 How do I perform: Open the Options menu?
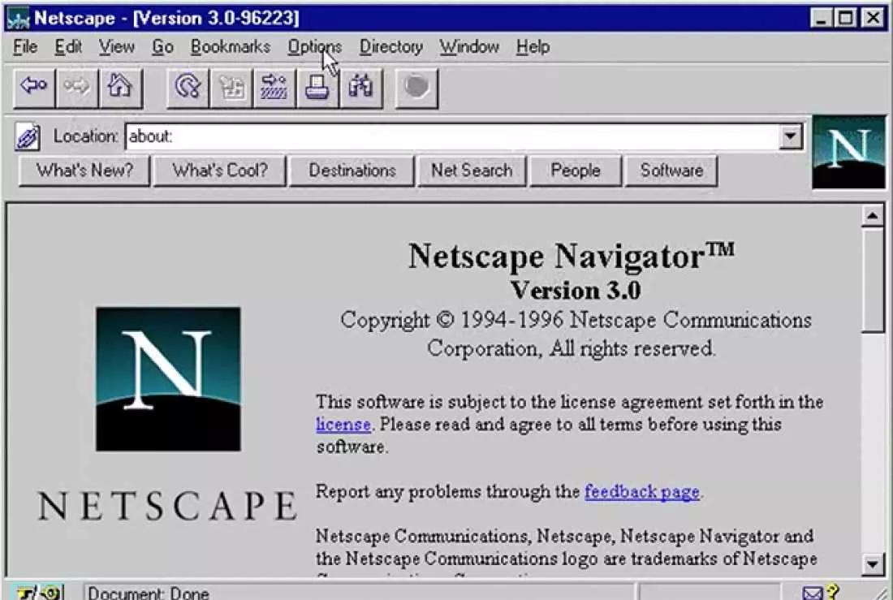point(314,47)
